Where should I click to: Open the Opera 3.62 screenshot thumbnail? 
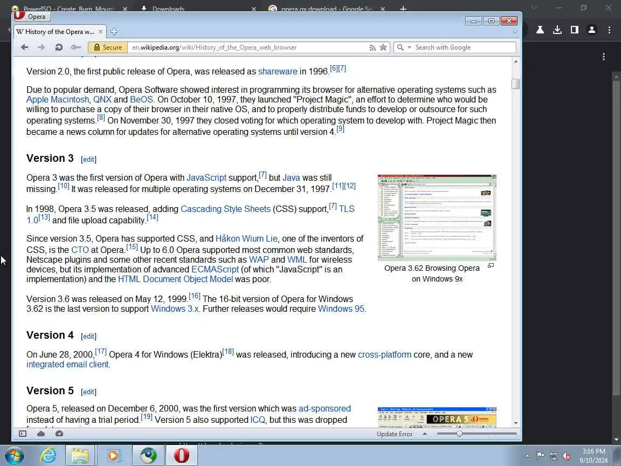coord(437,217)
